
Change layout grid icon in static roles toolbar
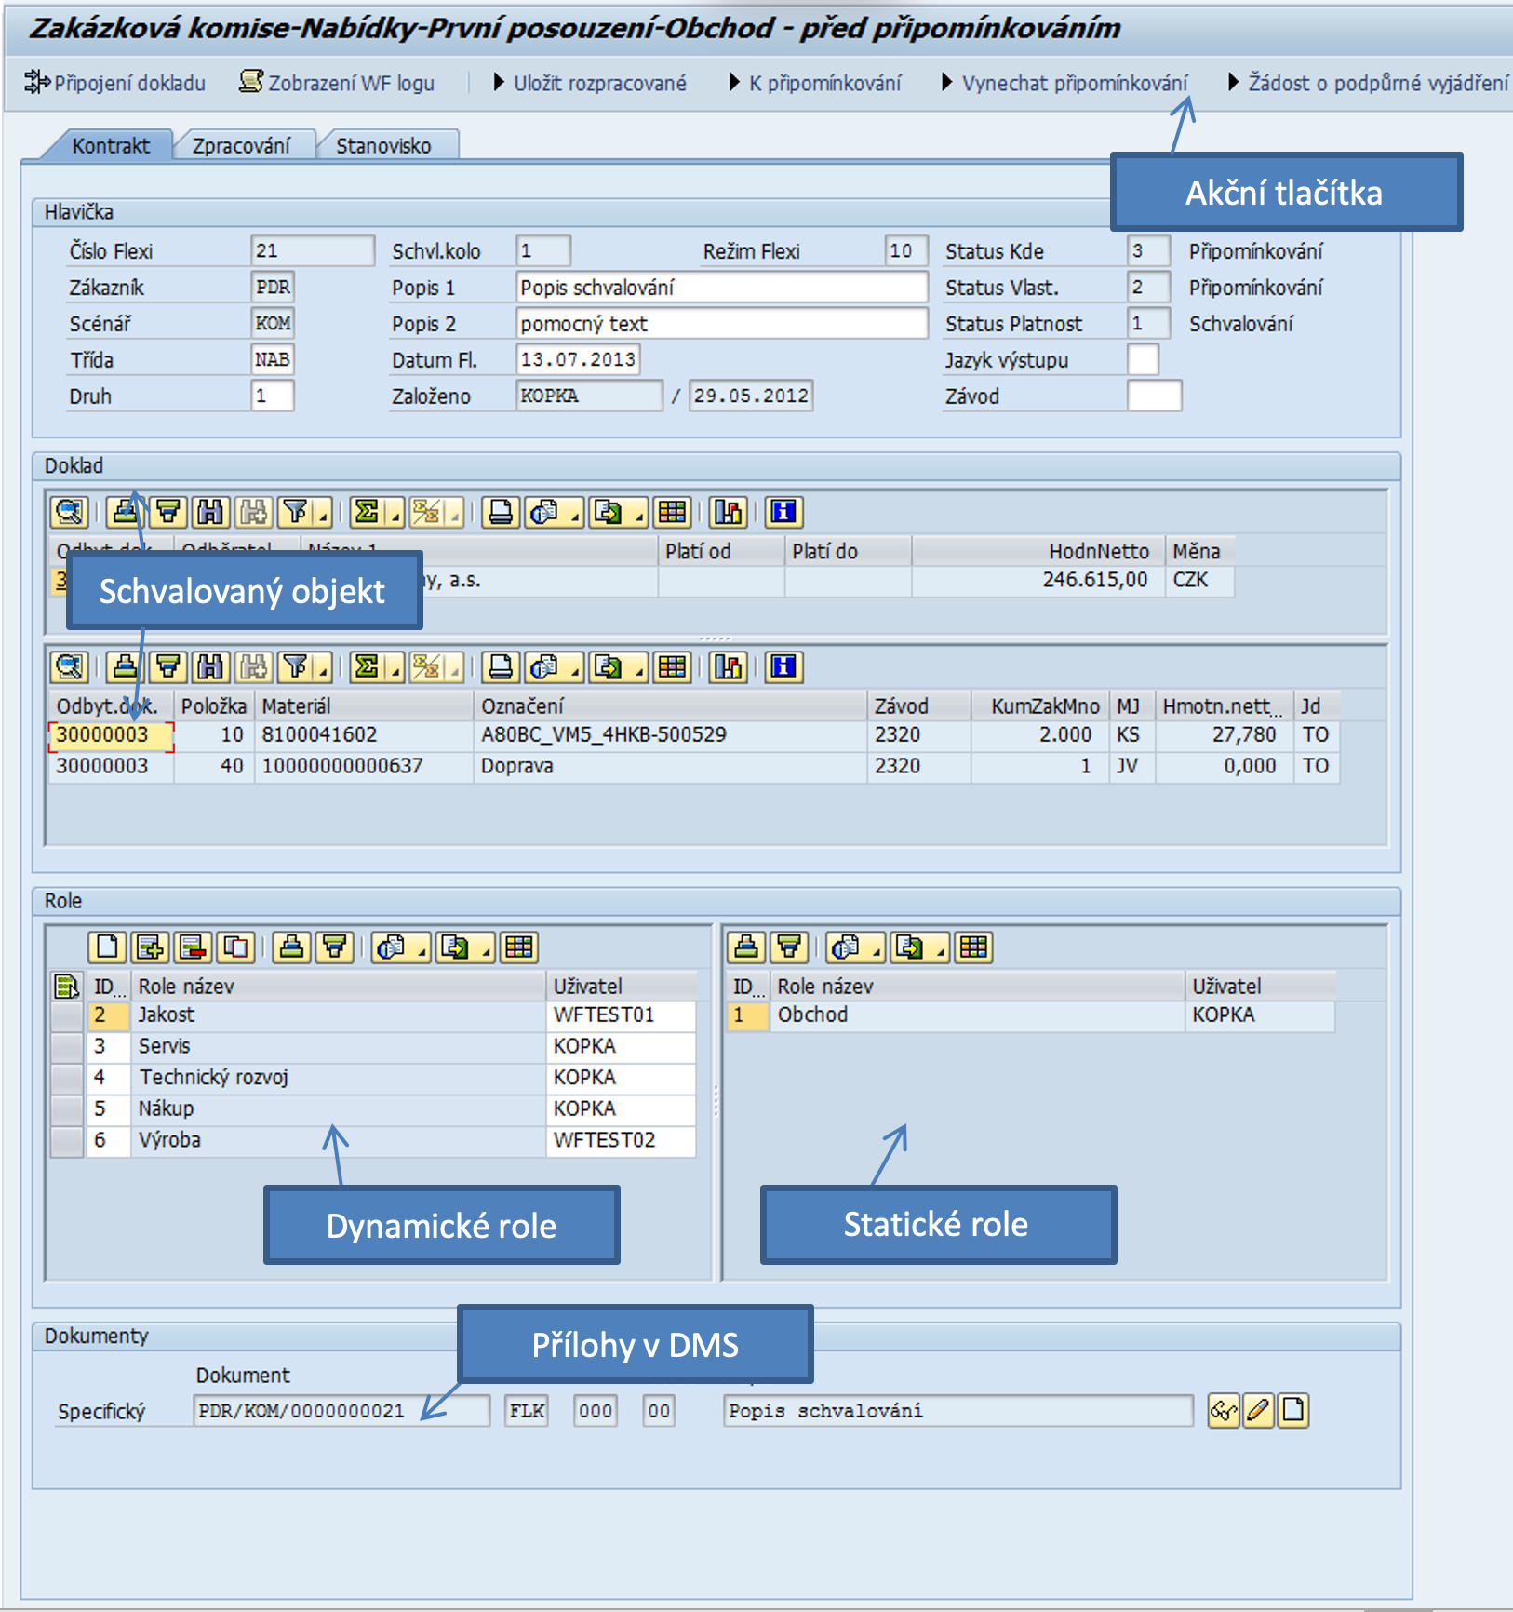pyautogui.click(x=973, y=947)
